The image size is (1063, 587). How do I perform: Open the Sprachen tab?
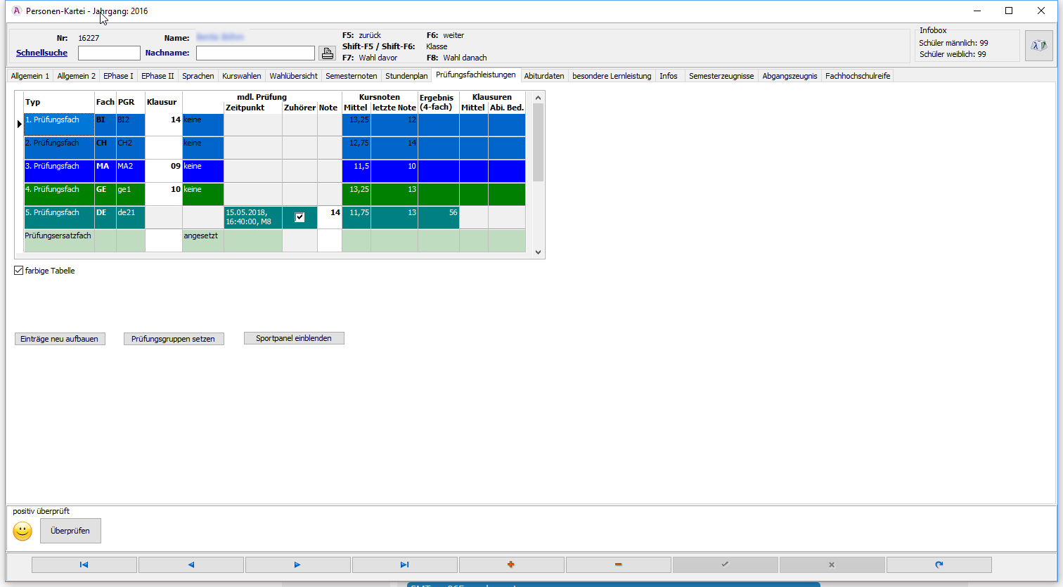pyautogui.click(x=198, y=76)
